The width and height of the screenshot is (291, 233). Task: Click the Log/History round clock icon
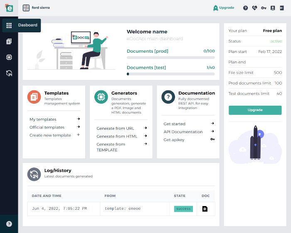pos(34,174)
